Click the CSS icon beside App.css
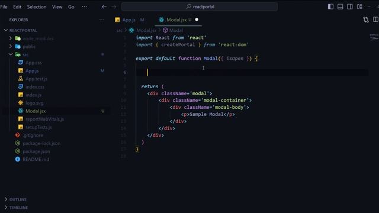Screen dimensions: 379x213 [x=21, y=63]
